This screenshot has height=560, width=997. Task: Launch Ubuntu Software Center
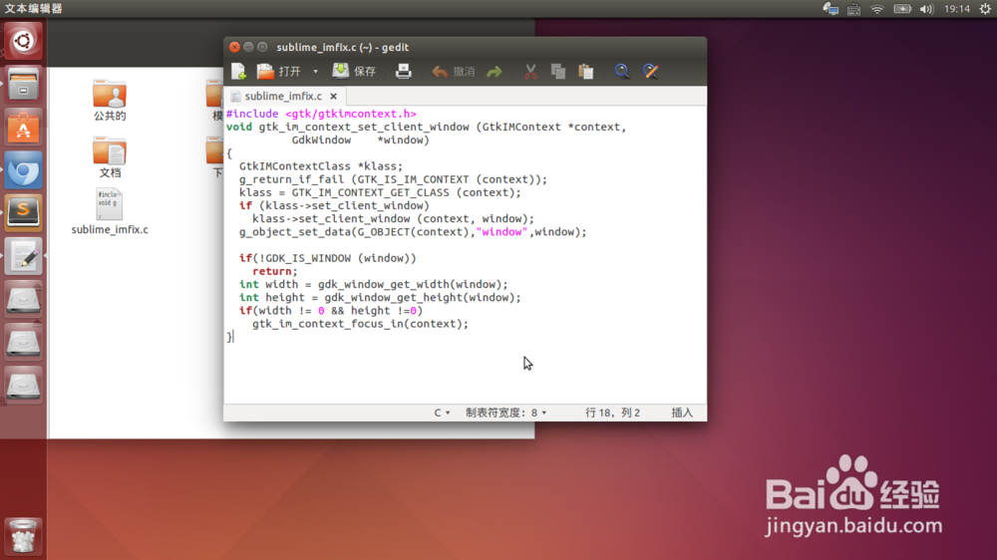24,128
